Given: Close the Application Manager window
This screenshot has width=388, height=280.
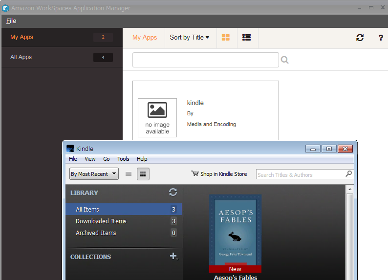Looking at the screenshot, I should (x=383, y=7).
